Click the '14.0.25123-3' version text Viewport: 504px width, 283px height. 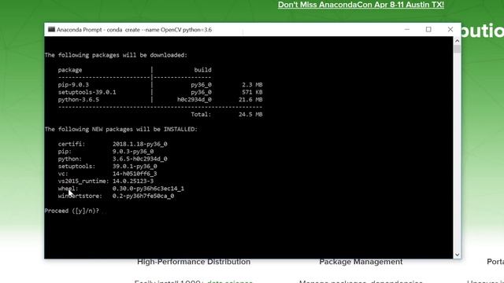[x=133, y=182]
